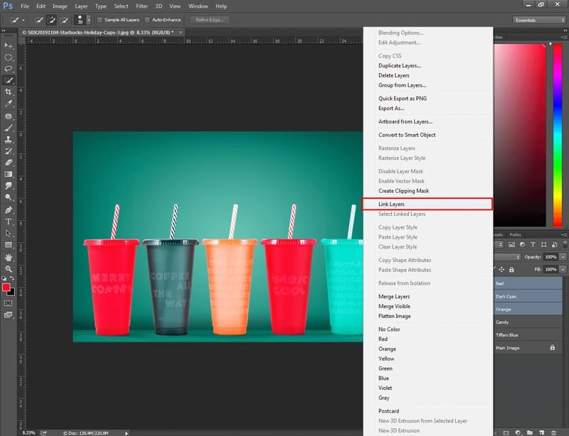Select the Dodge tool
Image resolution: width=569 pixels, height=436 pixels.
[x=8, y=197]
